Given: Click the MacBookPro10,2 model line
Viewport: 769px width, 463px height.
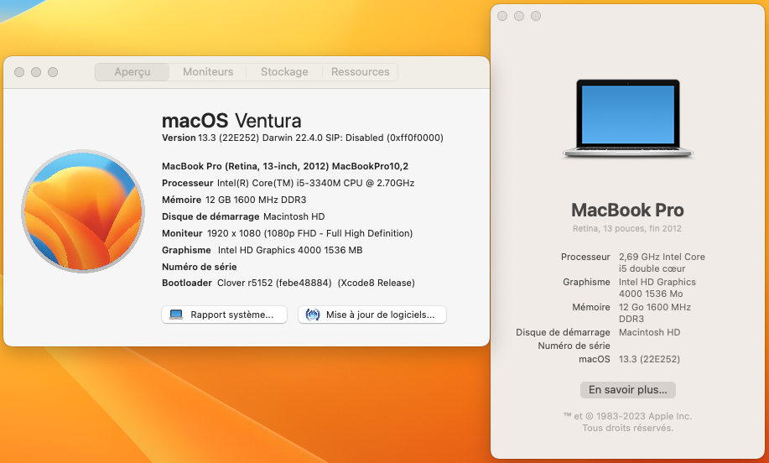Looking at the screenshot, I should click(x=285, y=166).
